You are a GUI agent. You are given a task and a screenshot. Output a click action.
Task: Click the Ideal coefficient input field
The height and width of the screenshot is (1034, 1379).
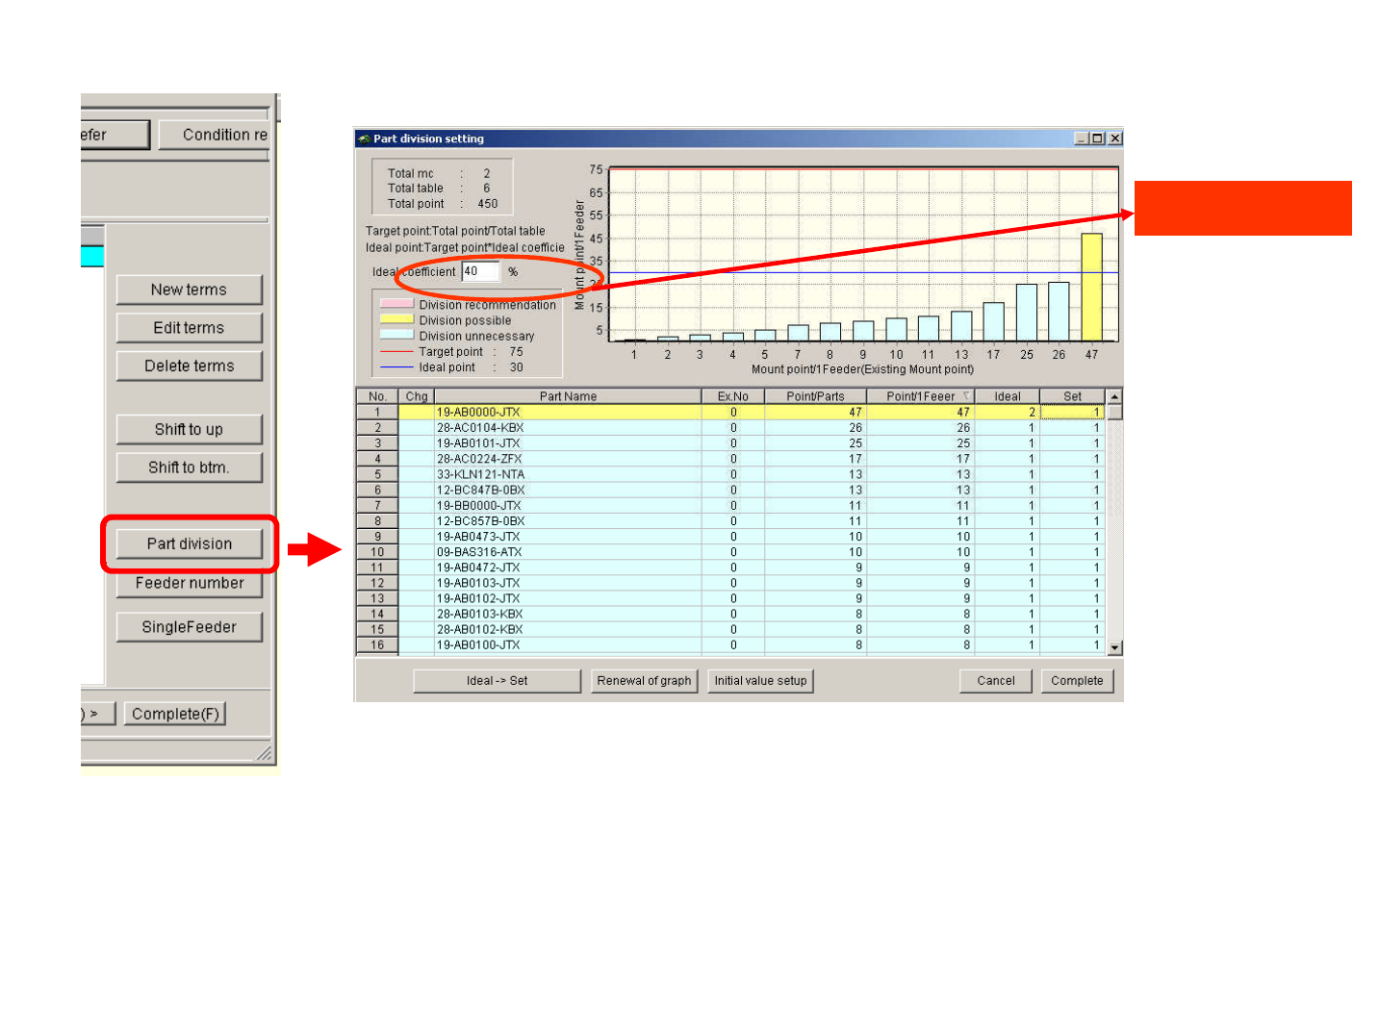(480, 271)
